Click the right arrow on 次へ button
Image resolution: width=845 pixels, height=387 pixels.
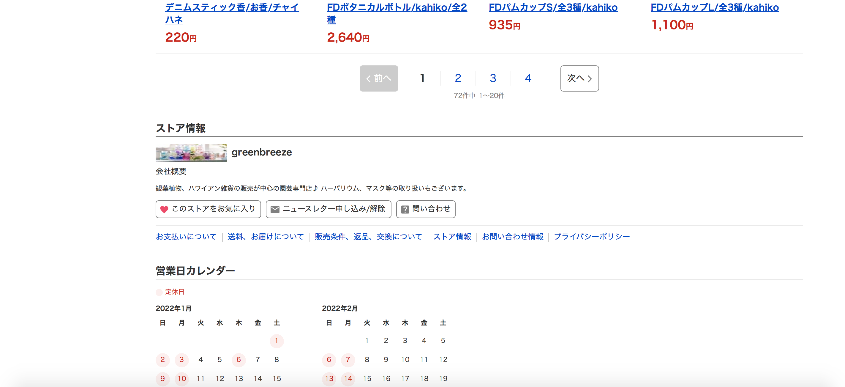pos(590,79)
